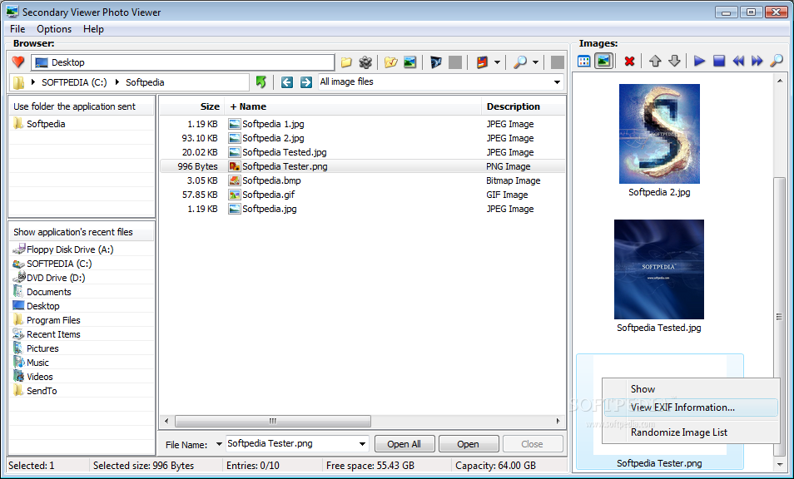
Task: Jump to next image with fast-forward icon
Action: click(757, 62)
